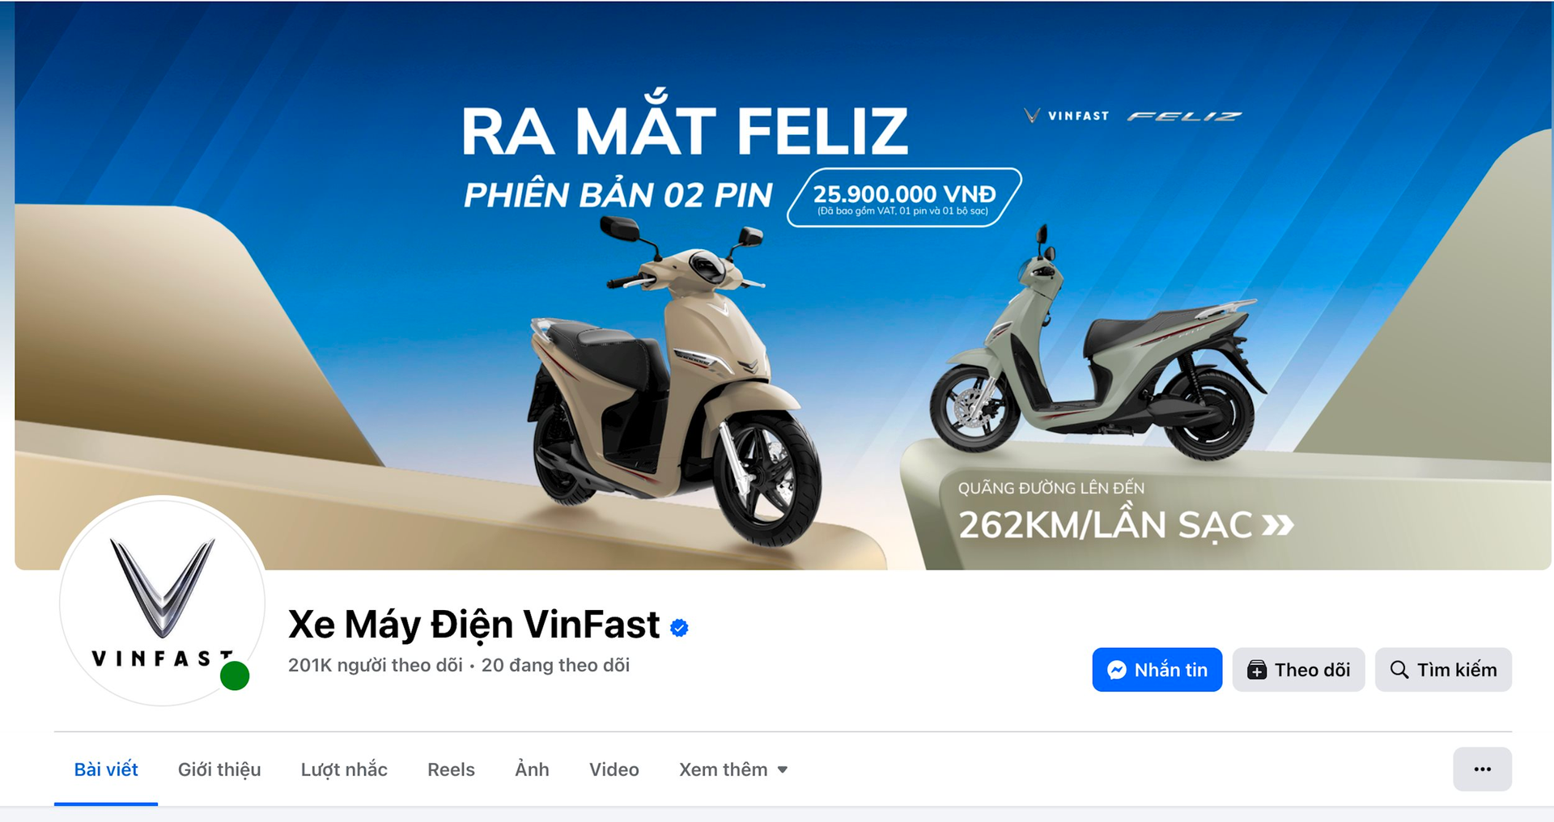Go to the Lượt nhắc tab
The width and height of the screenshot is (1554, 822).
click(x=344, y=769)
